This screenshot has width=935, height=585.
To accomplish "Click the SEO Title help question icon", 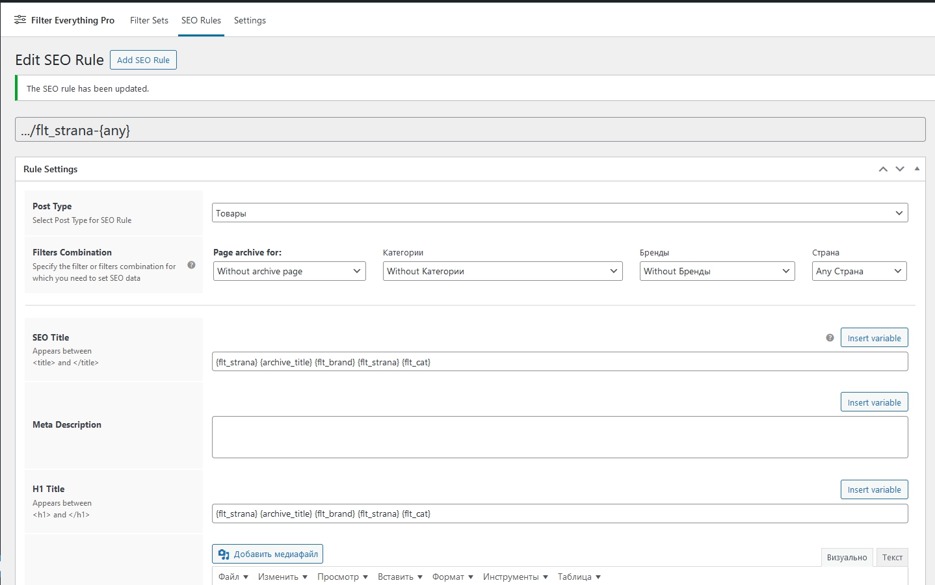I will (x=830, y=338).
